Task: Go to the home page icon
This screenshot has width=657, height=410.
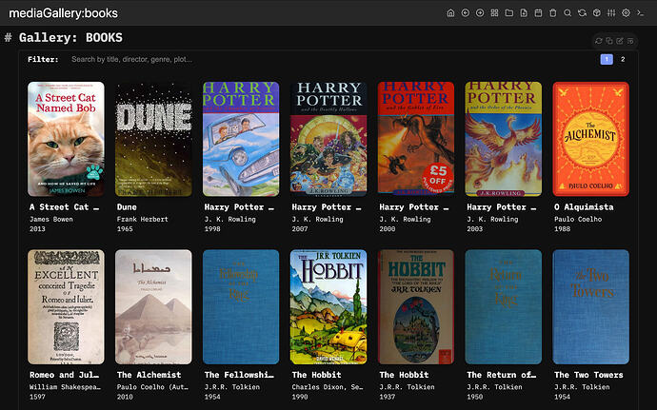Action: 451,13
